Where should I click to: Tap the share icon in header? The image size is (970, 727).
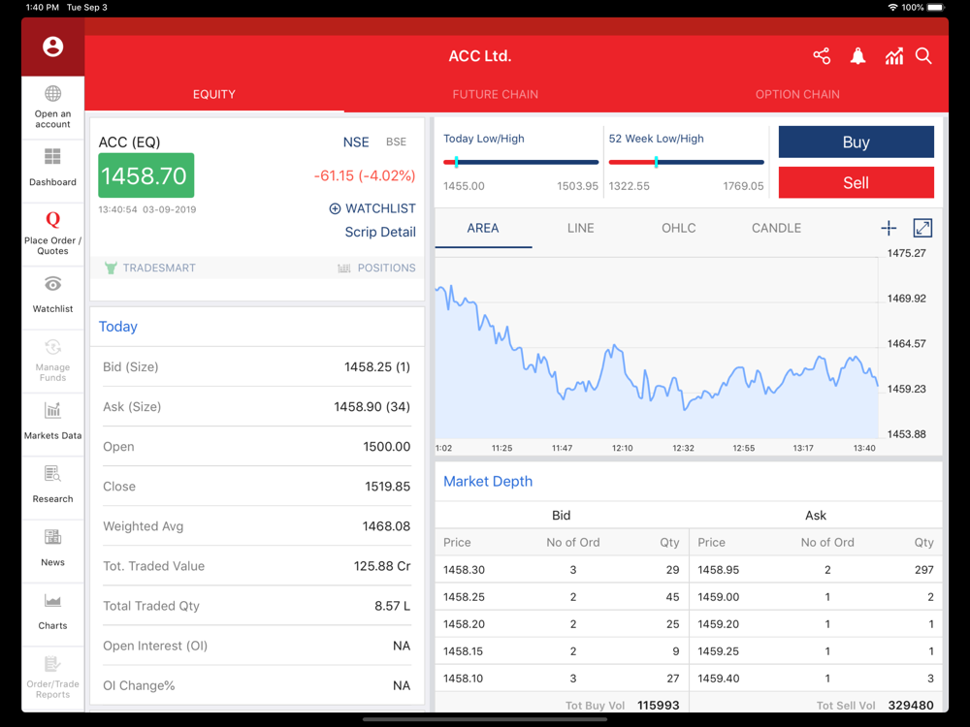click(x=822, y=56)
